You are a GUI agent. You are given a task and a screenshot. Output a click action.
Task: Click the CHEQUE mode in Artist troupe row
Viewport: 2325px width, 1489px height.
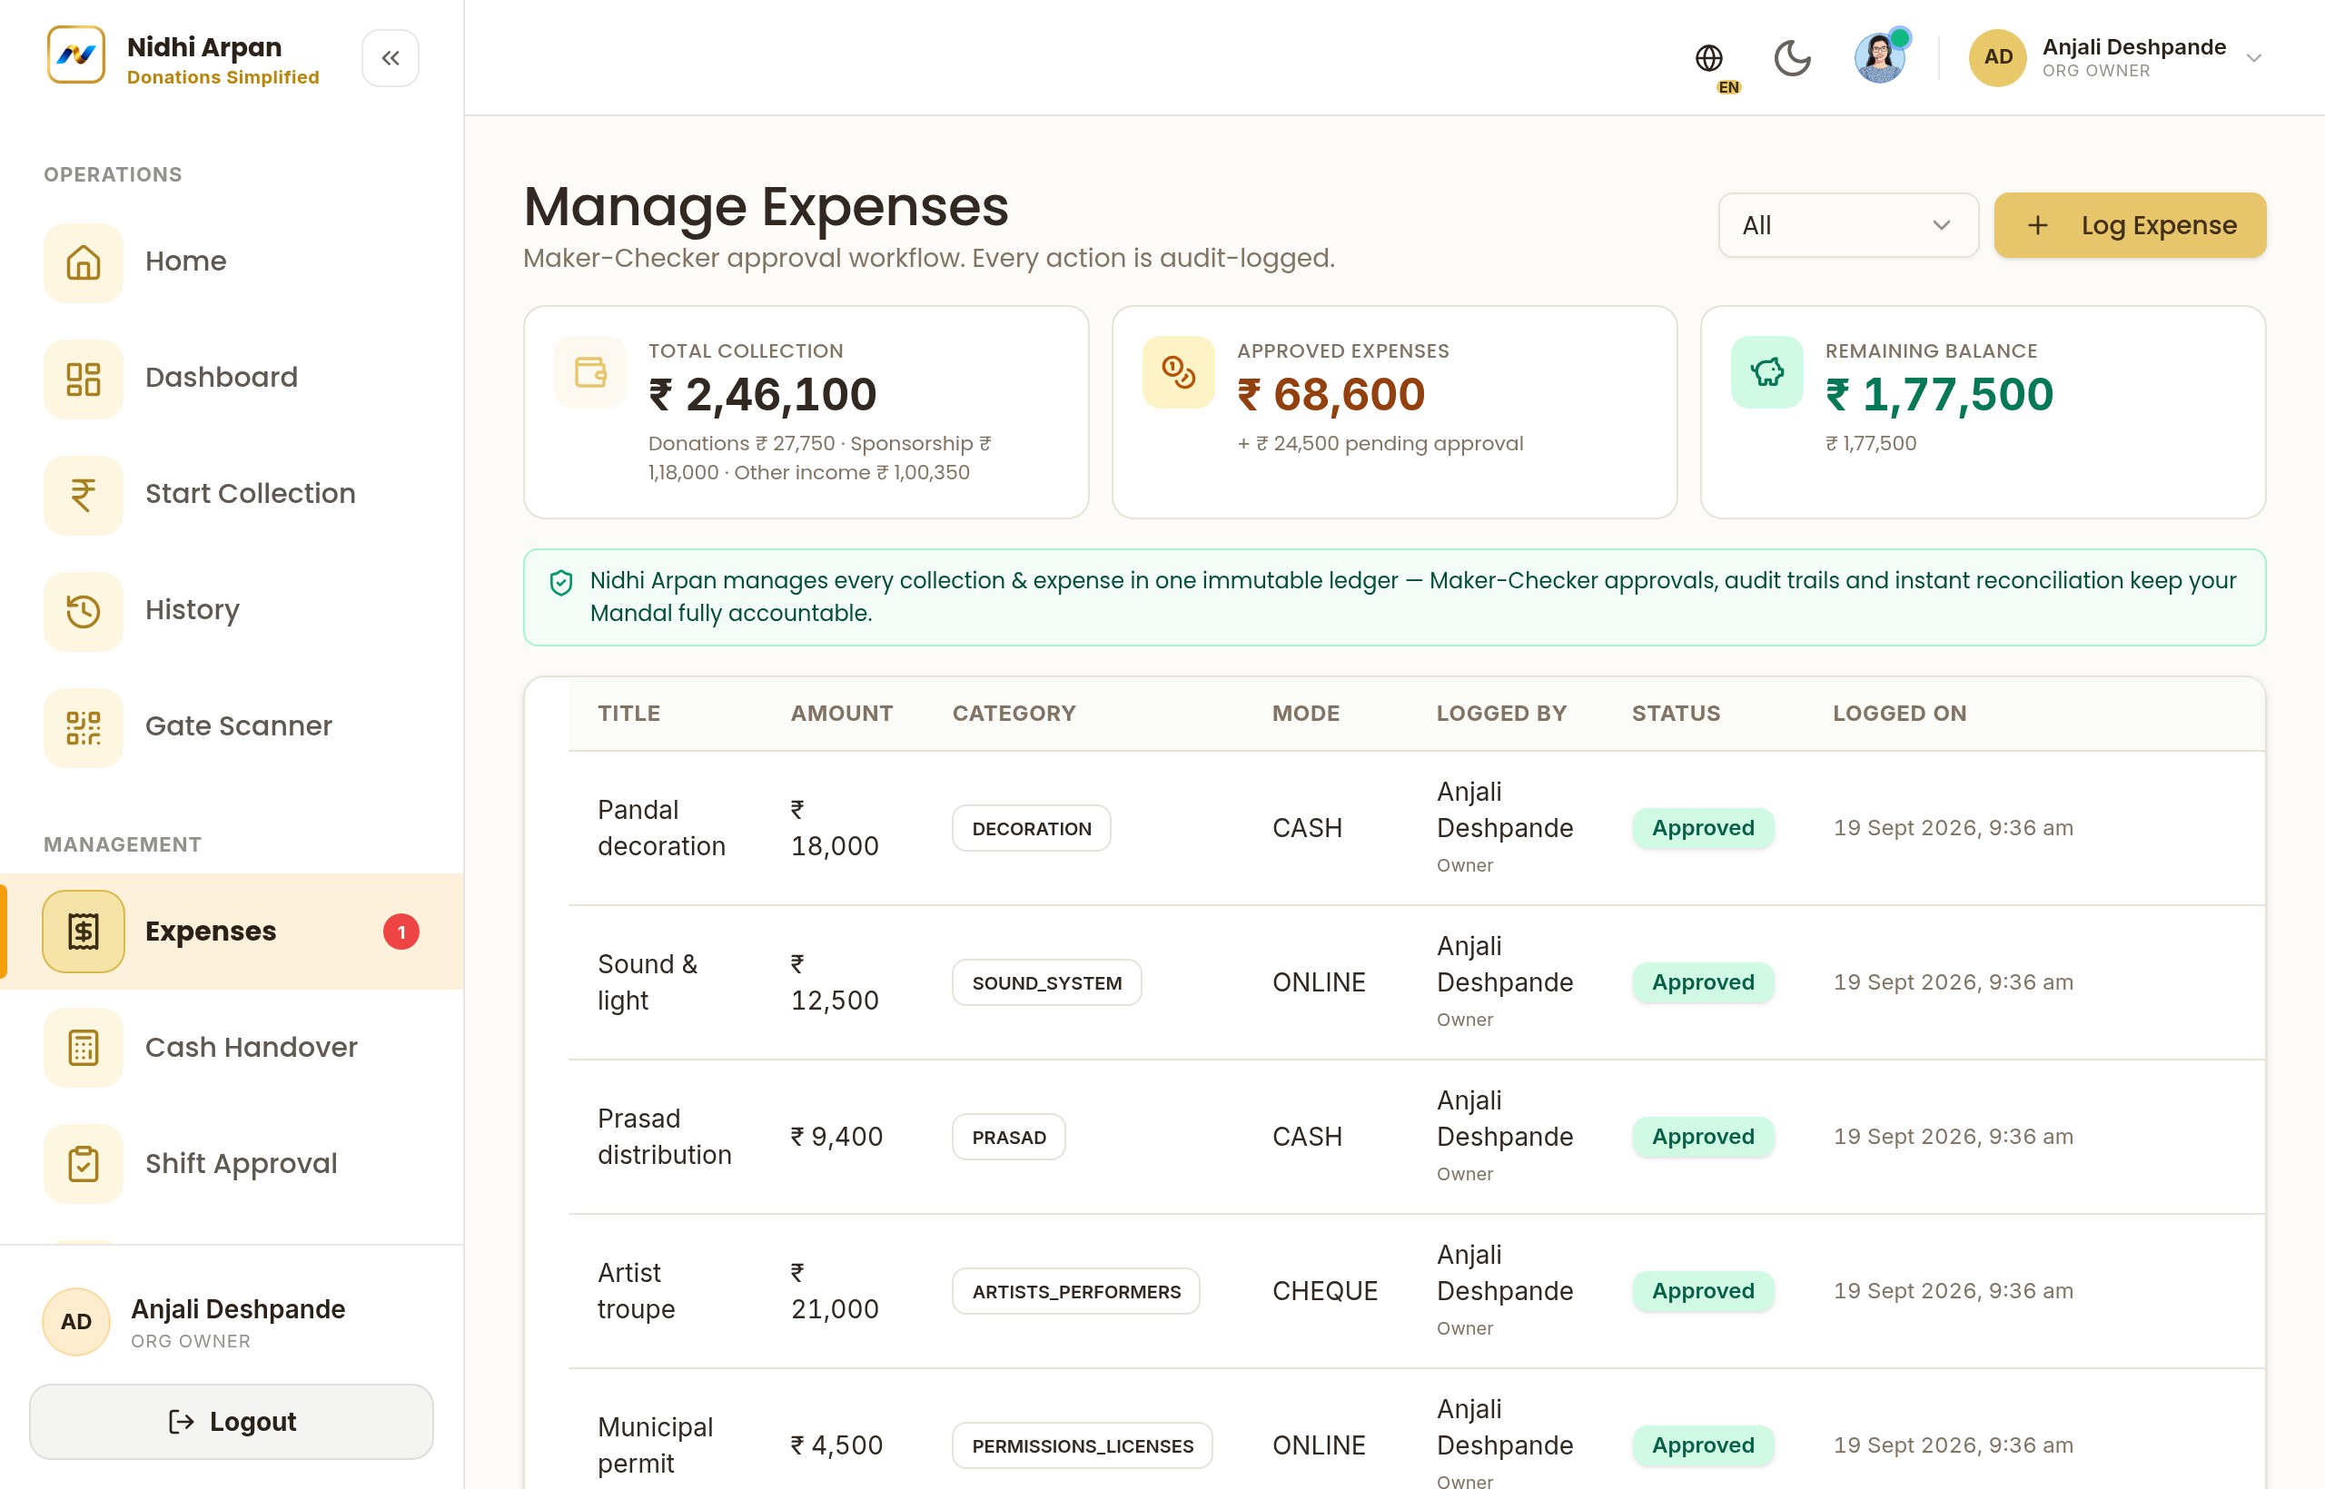(1325, 1291)
